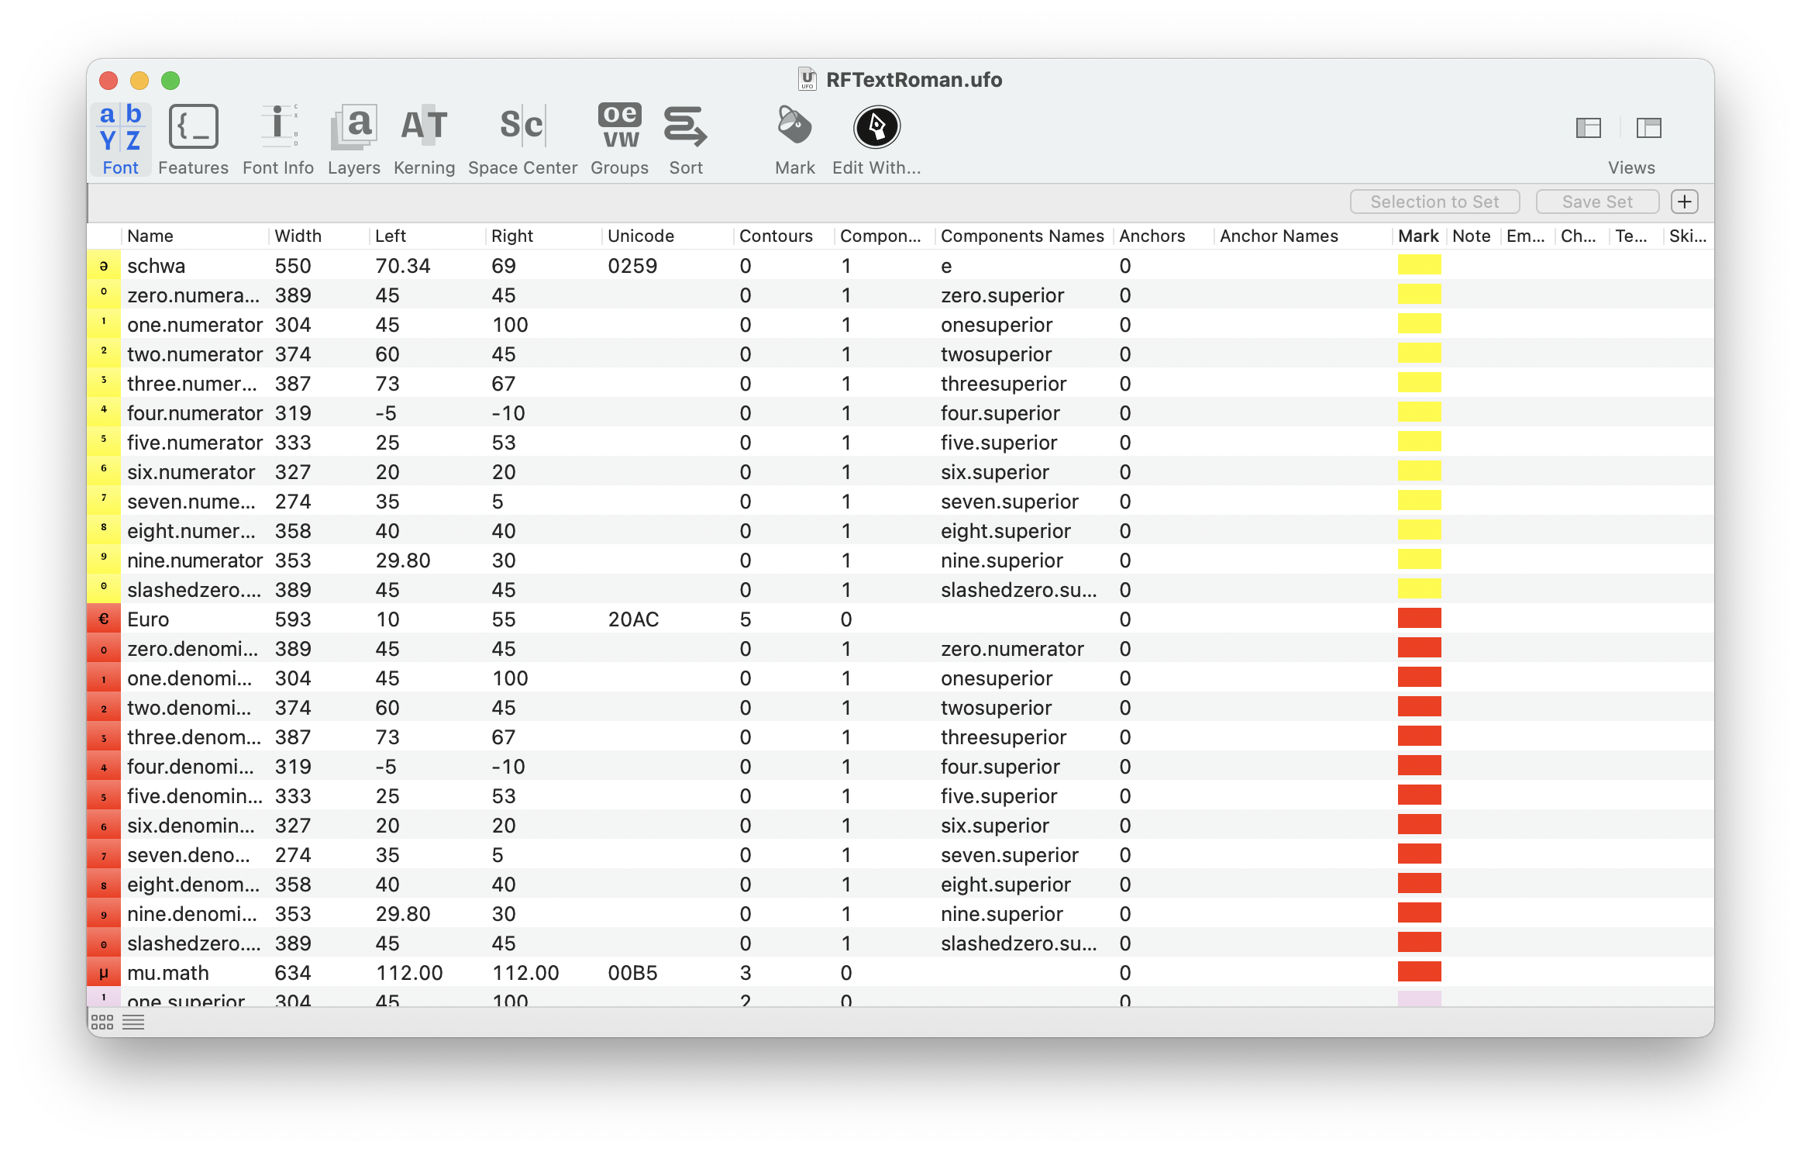Screen dimensions: 1801x1152
Task: Click the RFTextRoman.ufo document icon
Action: point(808,79)
